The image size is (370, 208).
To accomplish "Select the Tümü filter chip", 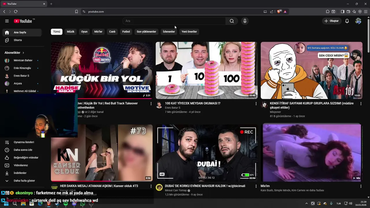I will (57, 32).
